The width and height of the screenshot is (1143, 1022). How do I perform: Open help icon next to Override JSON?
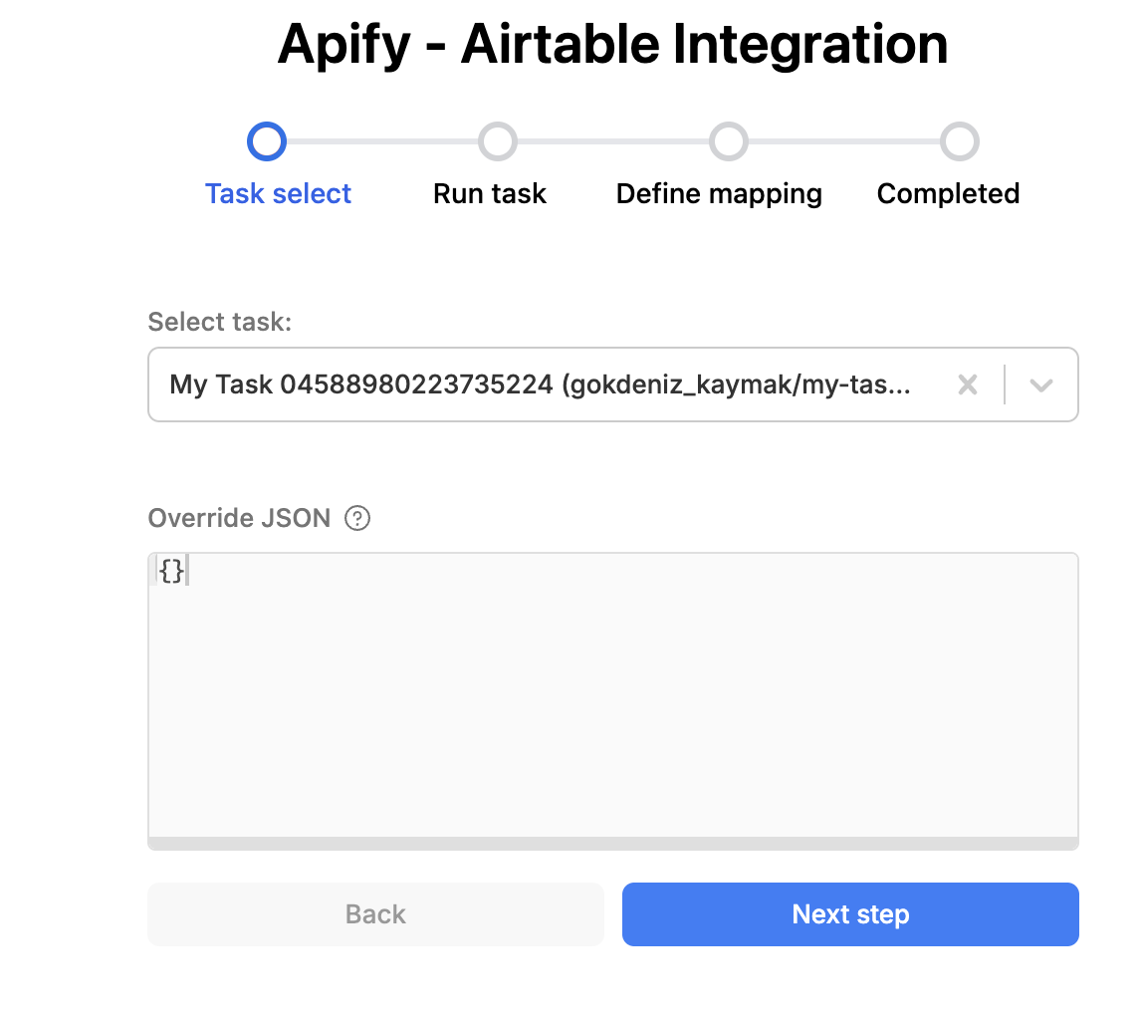[x=356, y=518]
